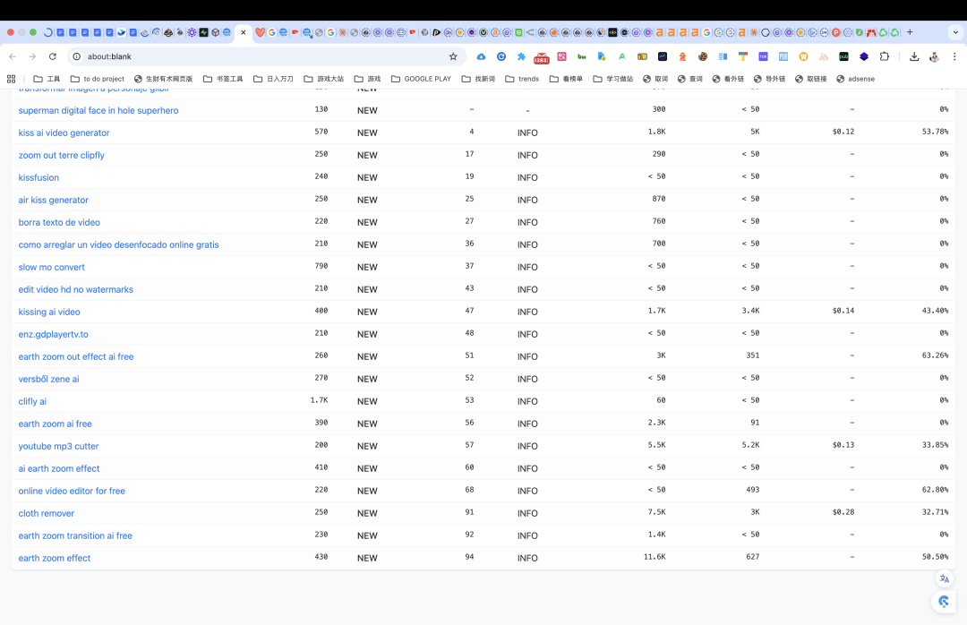
Task: Open the 'to do project' bookmark folder
Action: 98,79
